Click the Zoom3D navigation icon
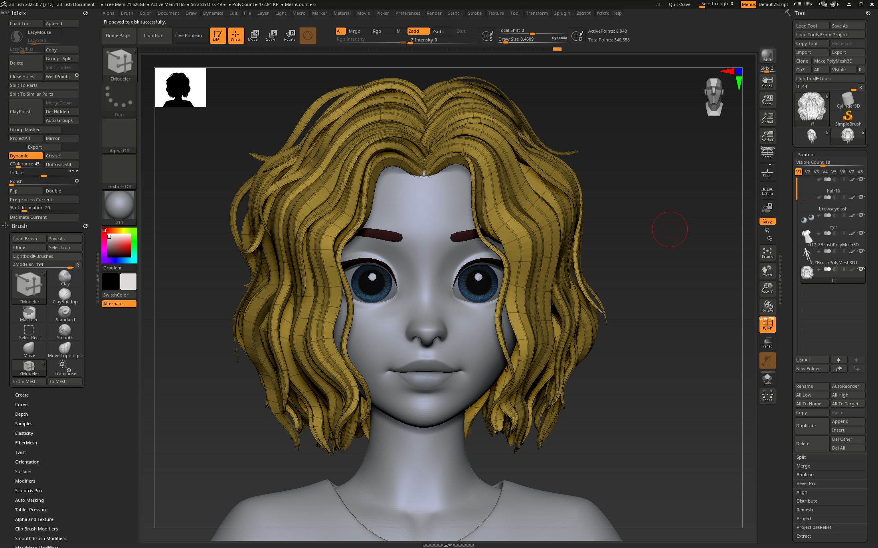Screen dimensions: 878x548 (767, 288)
